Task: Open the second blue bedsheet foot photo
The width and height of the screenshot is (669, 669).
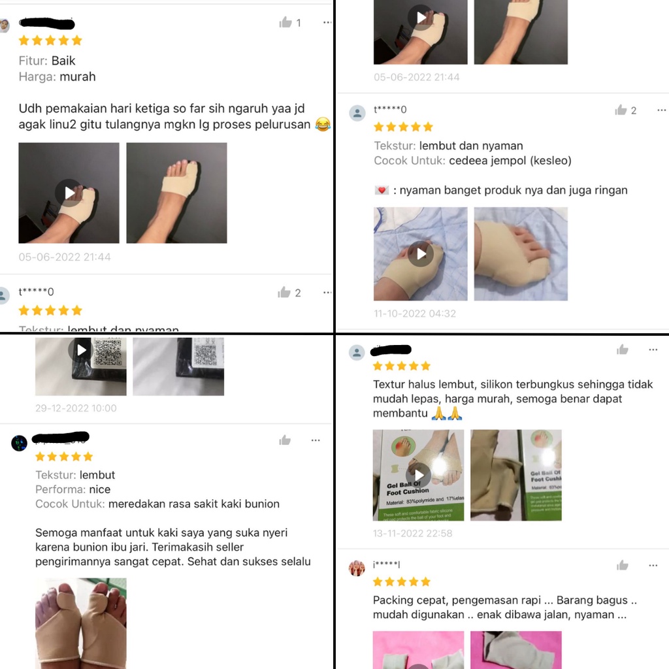Action: click(521, 254)
